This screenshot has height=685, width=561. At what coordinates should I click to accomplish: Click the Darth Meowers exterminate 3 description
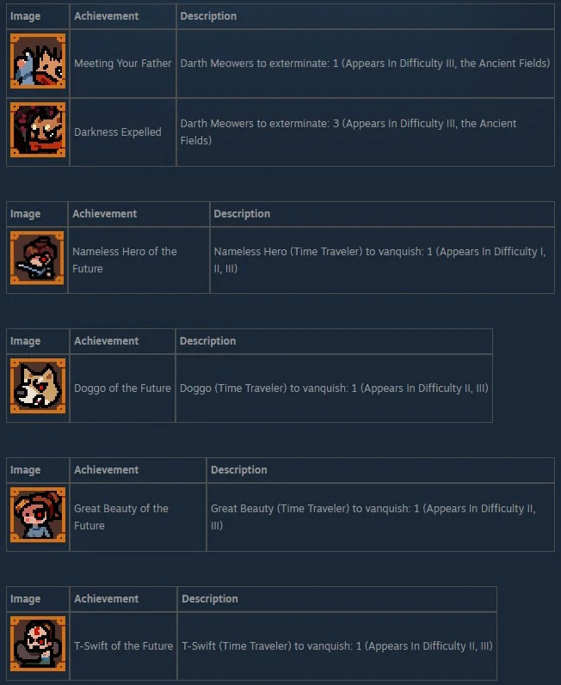[348, 132]
